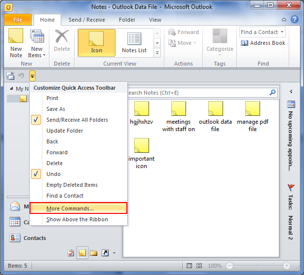Open the View tab
This screenshot has height=275, width=304.
pos(155,20)
